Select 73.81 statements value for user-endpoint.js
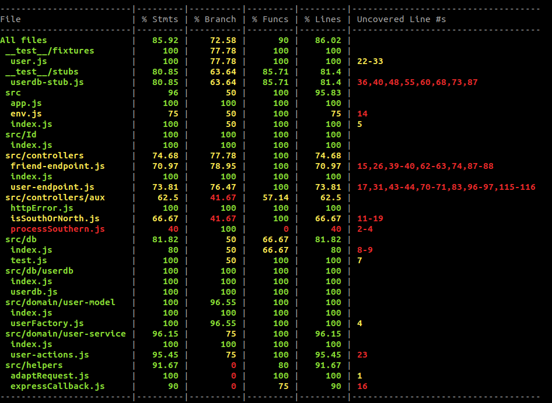This screenshot has height=403, width=552. (x=165, y=187)
